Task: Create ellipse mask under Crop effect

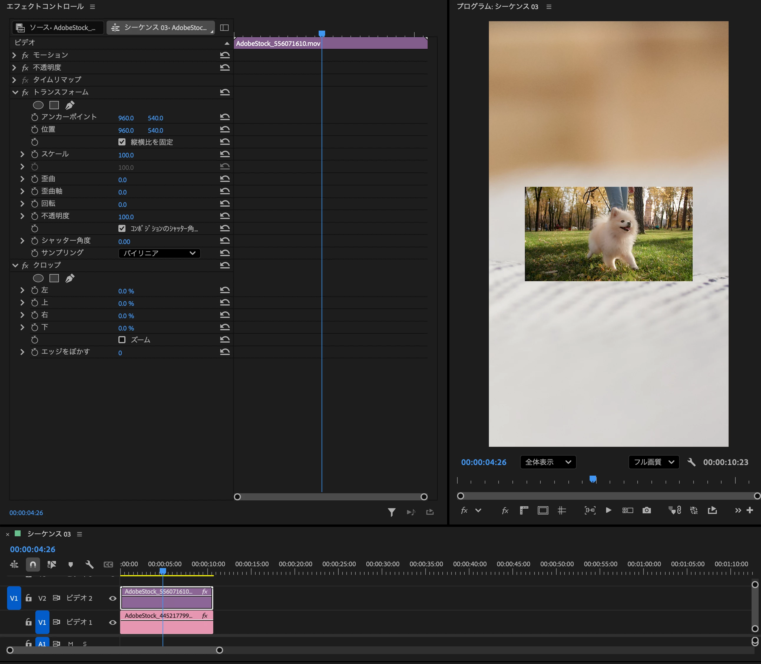Action: click(38, 278)
